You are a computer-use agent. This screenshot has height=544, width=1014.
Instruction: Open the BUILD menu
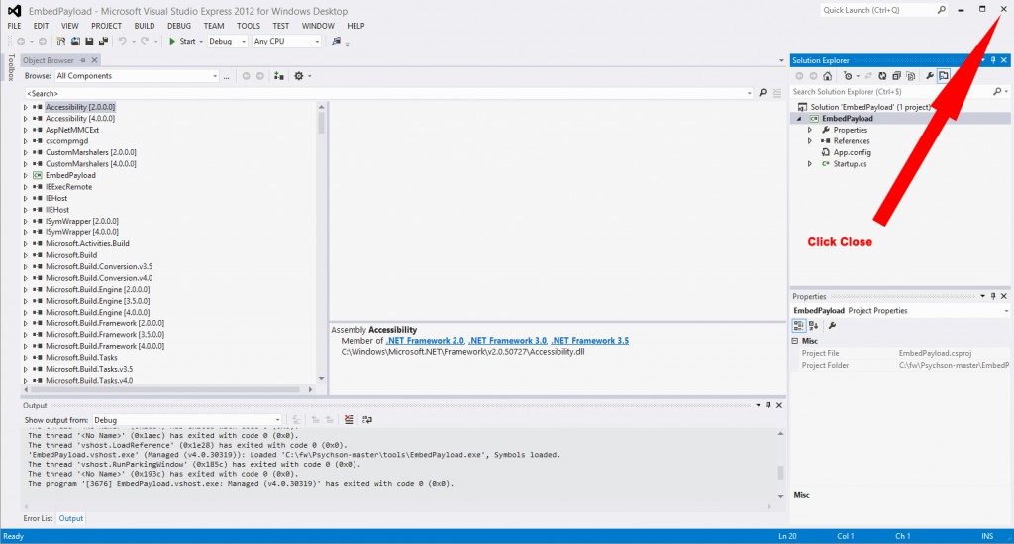click(145, 26)
